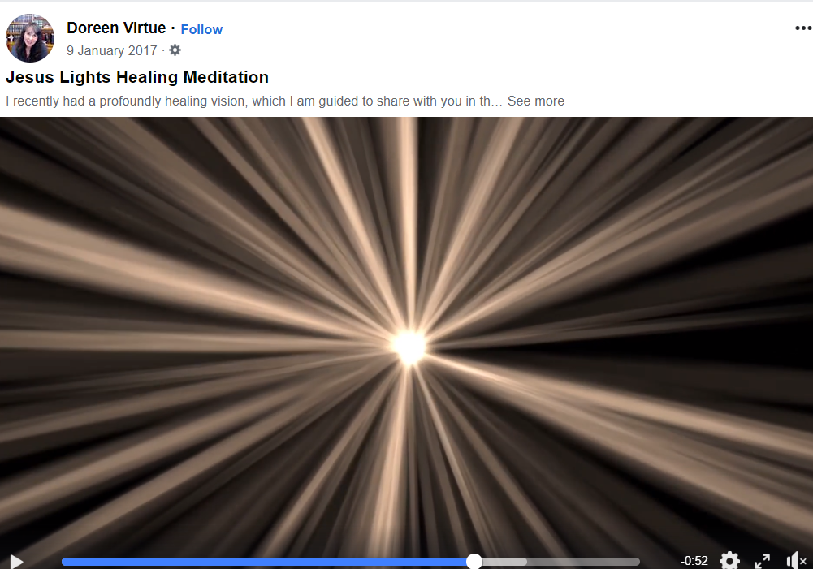This screenshot has height=569, width=813.
Task: Follow Doreen Virtue
Action: pyautogui.click(x=201, y=29)
